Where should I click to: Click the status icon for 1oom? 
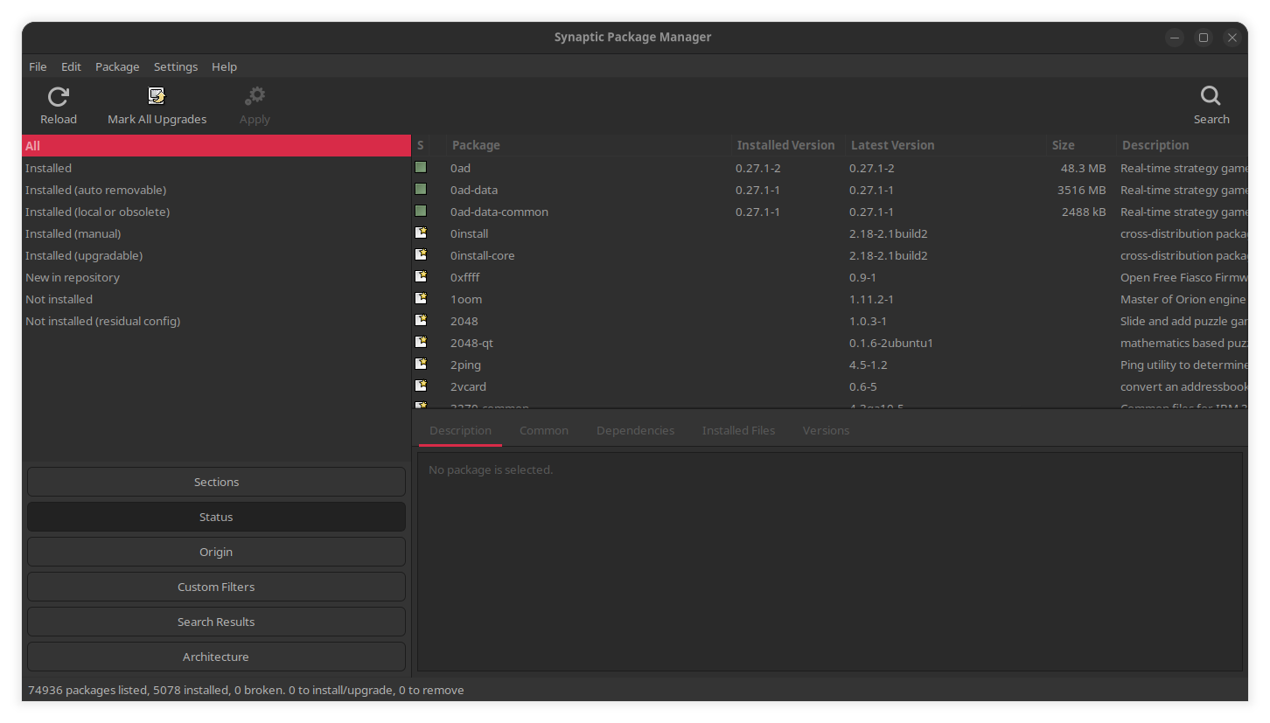[x=421, y=299]
